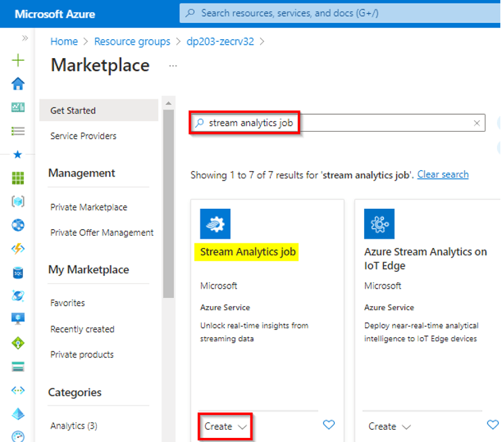The height and width of the screenshot is (442, 501).
Task: Focus the global Search resources box
Action: pyautogui.click(x=340, y=13)
